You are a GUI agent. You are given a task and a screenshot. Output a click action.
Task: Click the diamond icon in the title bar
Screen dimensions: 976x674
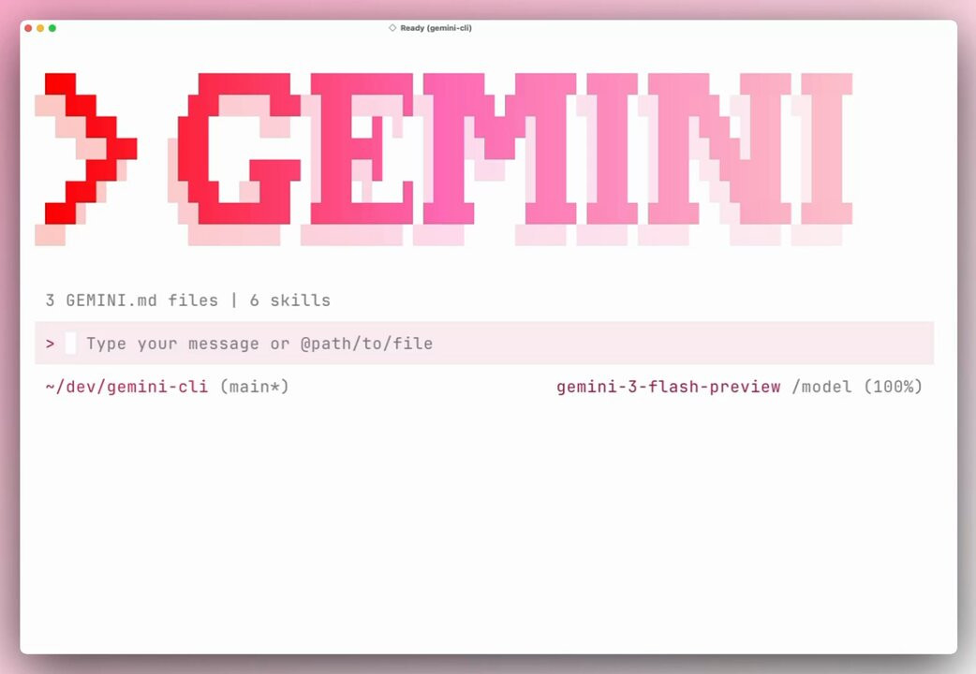point(392,28)
